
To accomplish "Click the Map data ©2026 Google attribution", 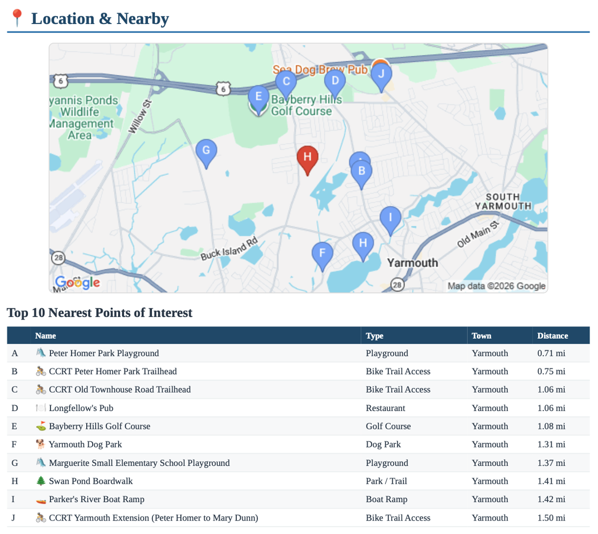I will pyautogui.click(x=495, y=285).
